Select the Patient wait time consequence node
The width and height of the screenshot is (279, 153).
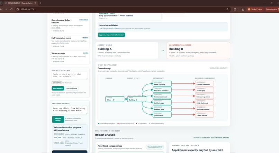205,83
